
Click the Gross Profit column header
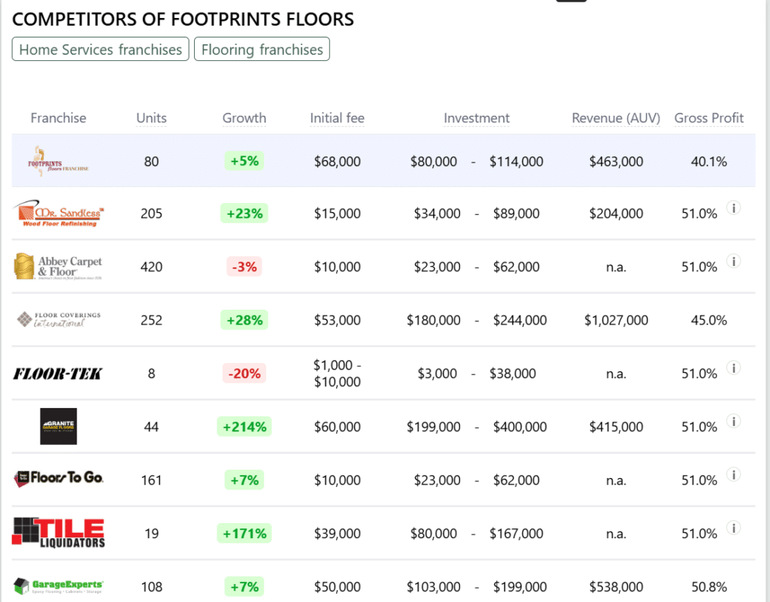[x=708, y=118]
